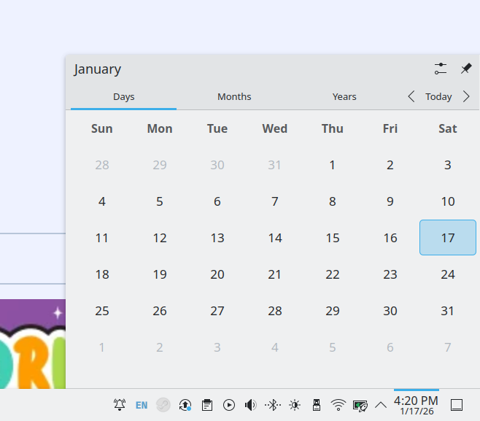Pick day 8 in the calendar
This screenshot has height=421, width=480.
click(x=333, y=201)
